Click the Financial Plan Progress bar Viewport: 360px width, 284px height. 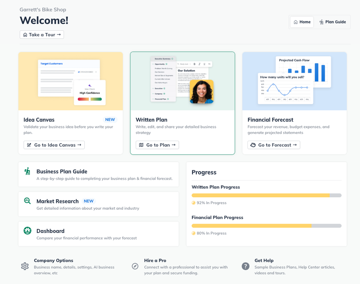(x=267, y=225)
